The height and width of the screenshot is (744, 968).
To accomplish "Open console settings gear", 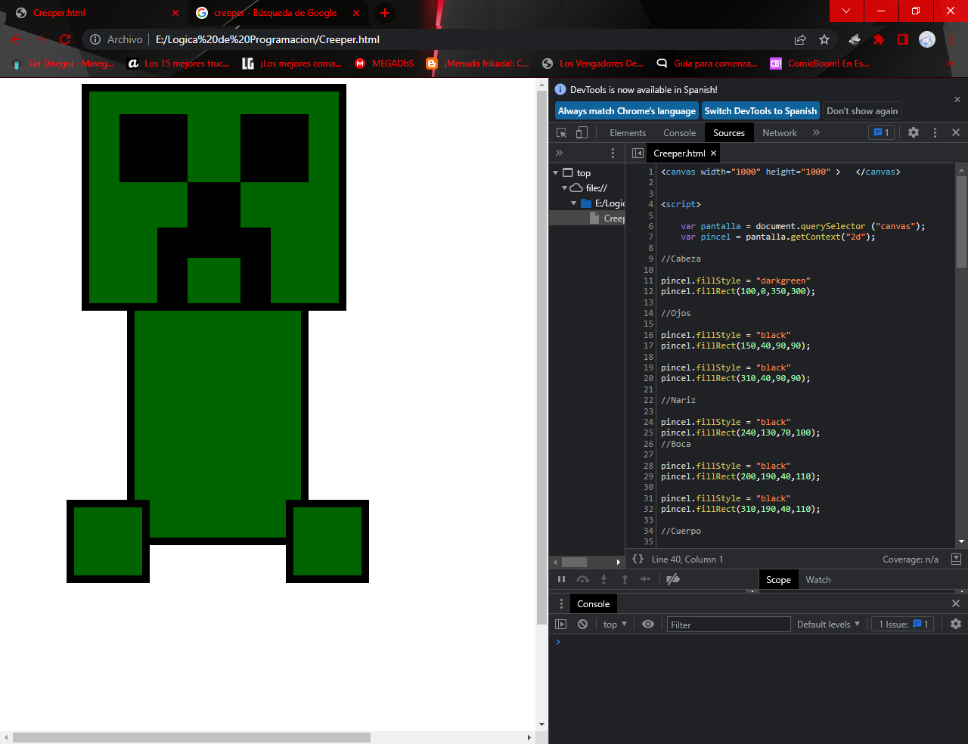I will (x=956, y=625).
